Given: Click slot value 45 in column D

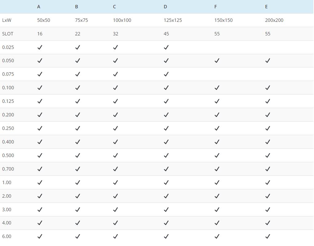Looking at the screenshot, I should pyautogui.click(x=166, y=34).
